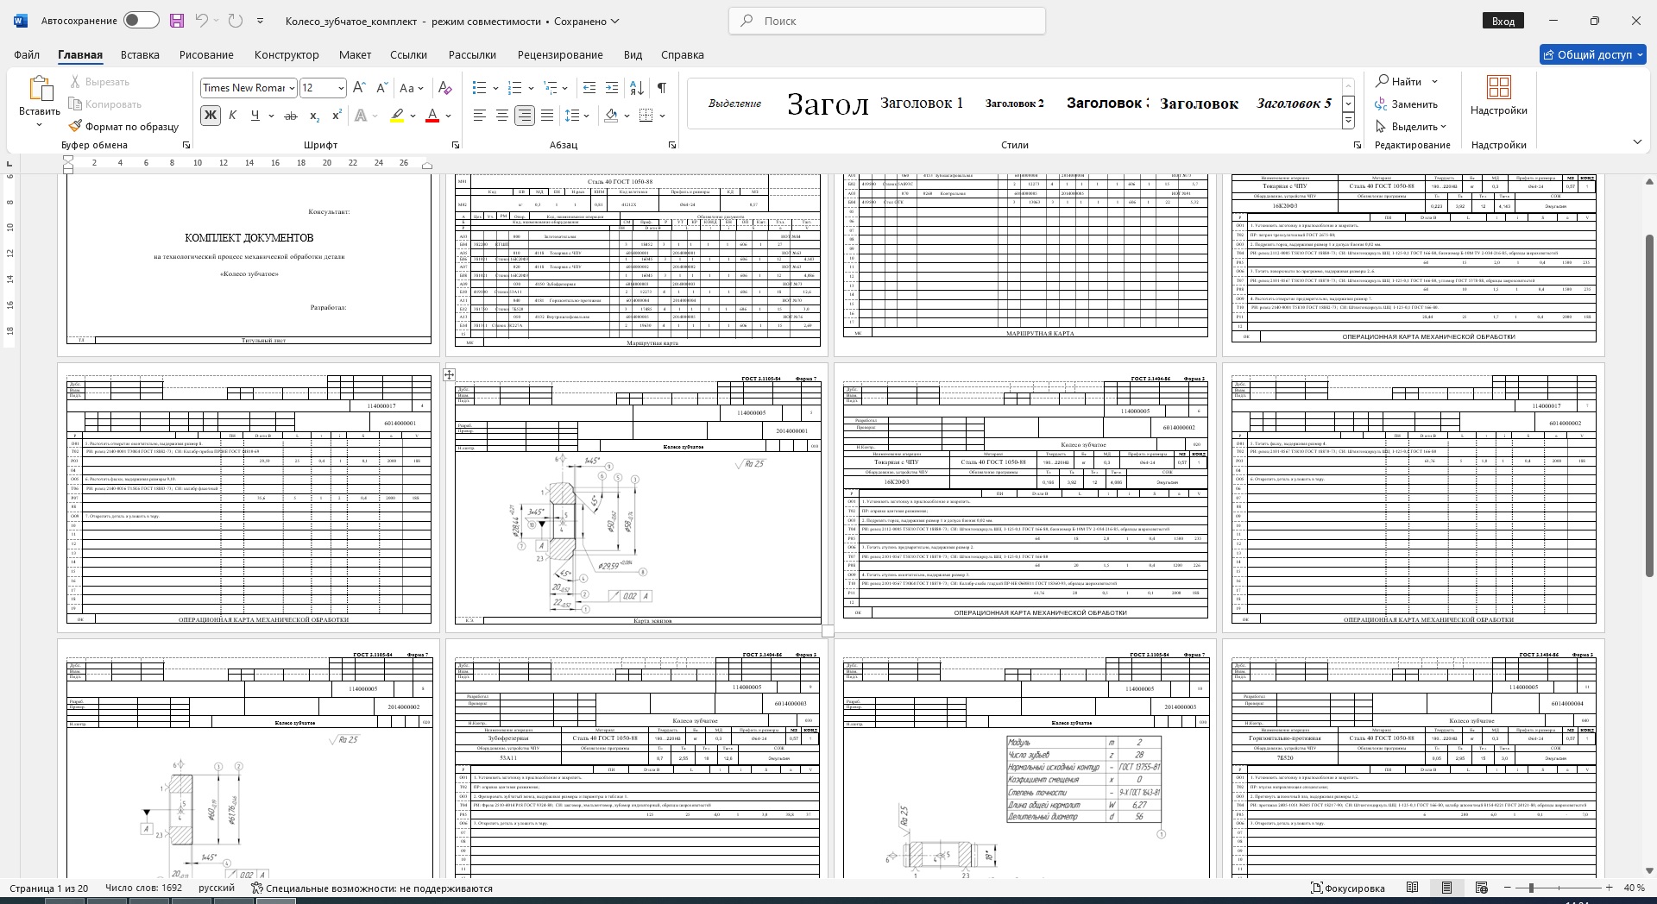Clear all formatting icon
Screen dimensions: 1657x904
pos(444,88)
